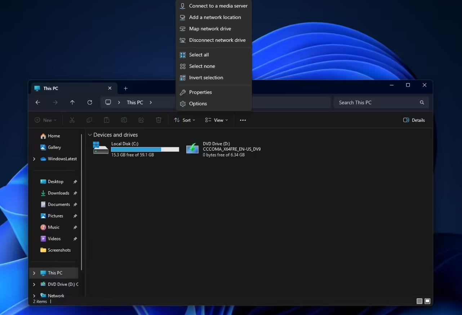Switch to large thumbnails view icon in status bar
Viewport: 462px width, 315px height.
click(427, 301)
